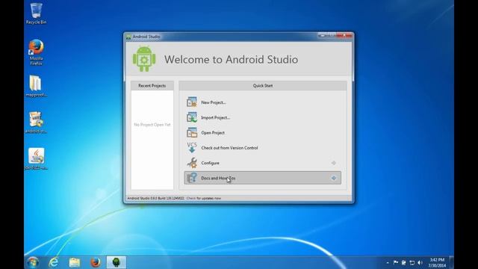478x269 pixels.
Task: Click the VCS Check out from Version Control
Action: click(x=262, y=148)
